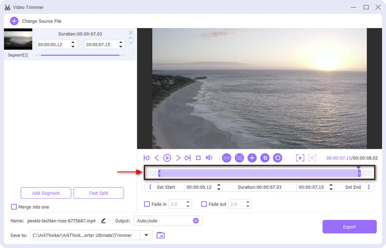Click the video preview of the beach

pyautogui.click(x=260, y=88)
